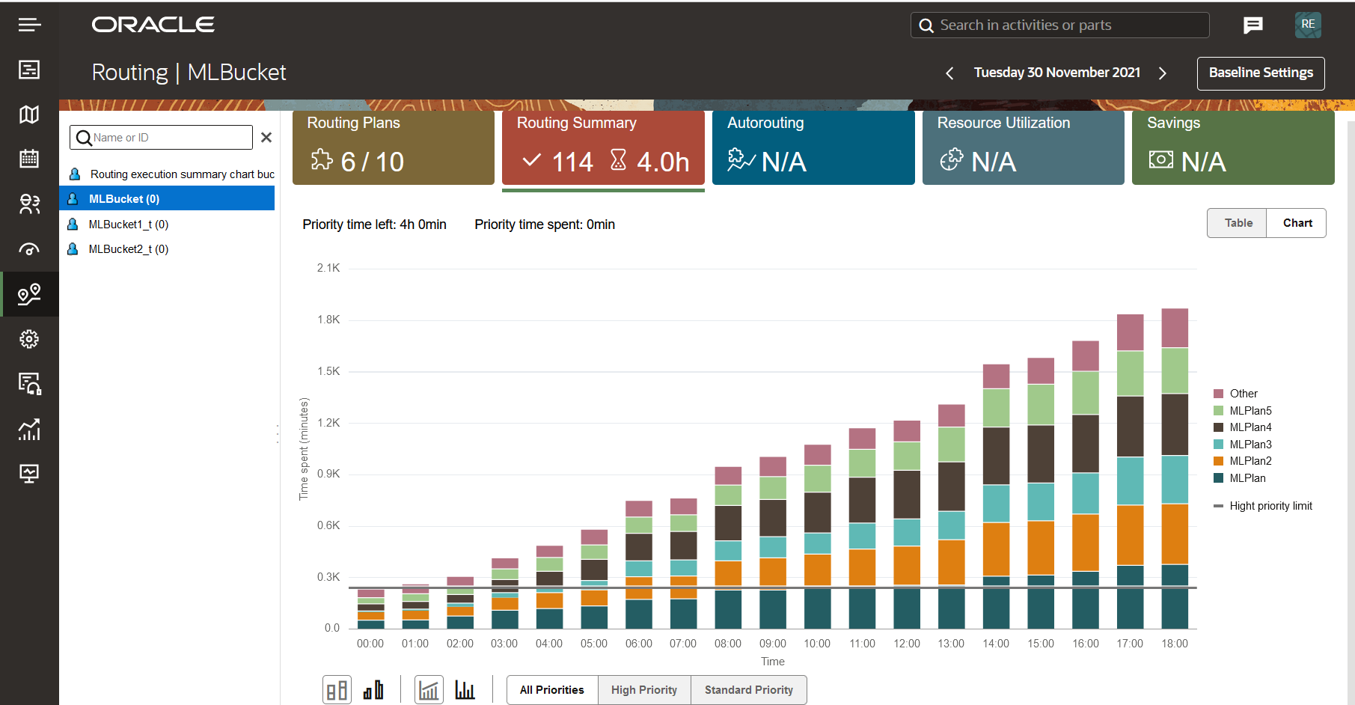Filter chart by High Priority
This screenshot has height=705, width=1355.
point(644,690)
